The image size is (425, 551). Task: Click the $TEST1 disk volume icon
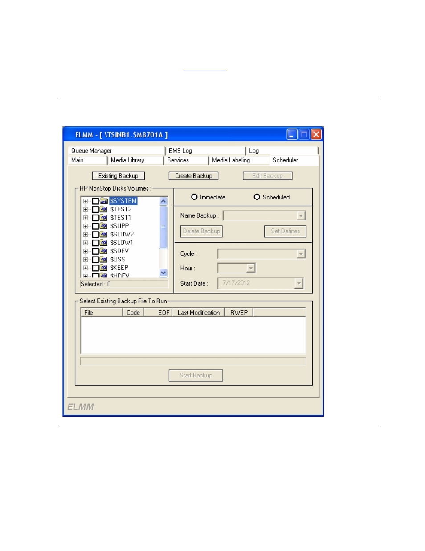coord(104,218)
